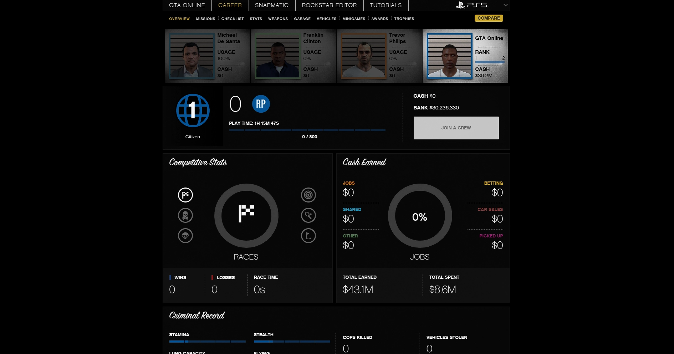Click the yellow Compare button

[x=489, y=18]
